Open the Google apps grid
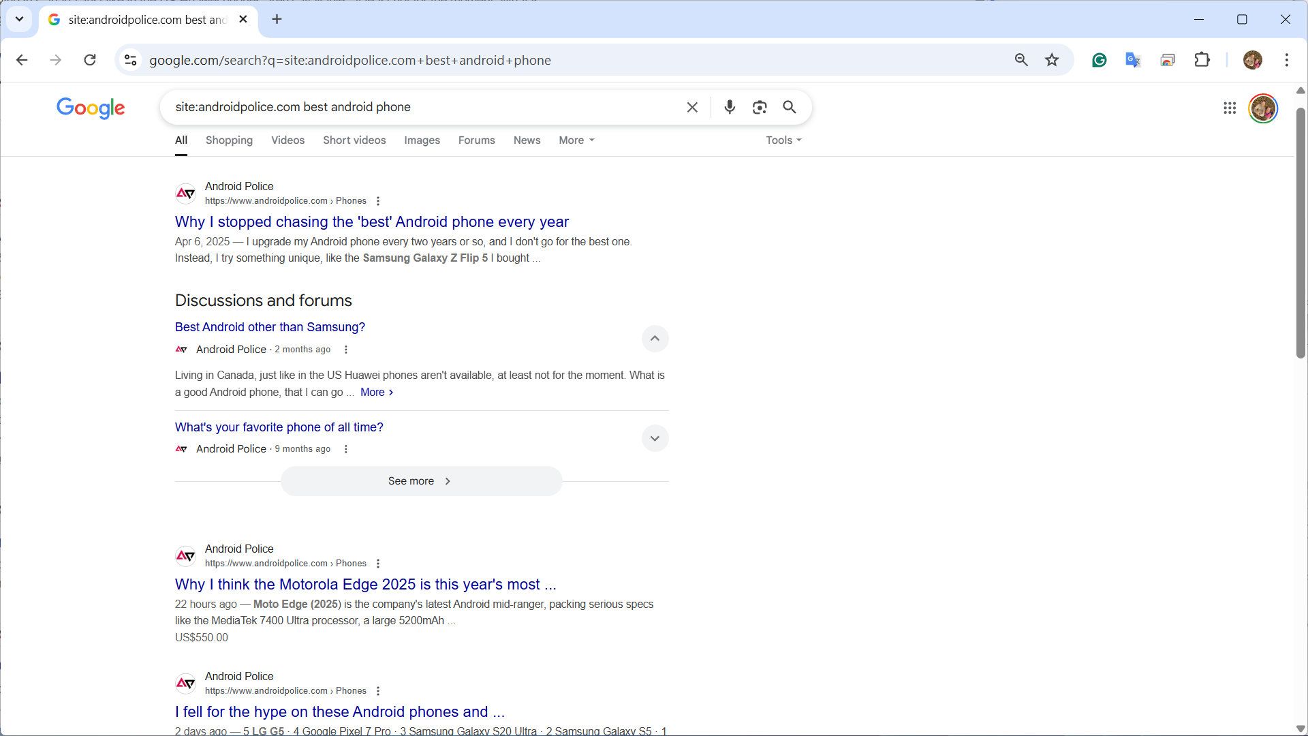Screen dimensions: 1308x736 [1229, 108]
